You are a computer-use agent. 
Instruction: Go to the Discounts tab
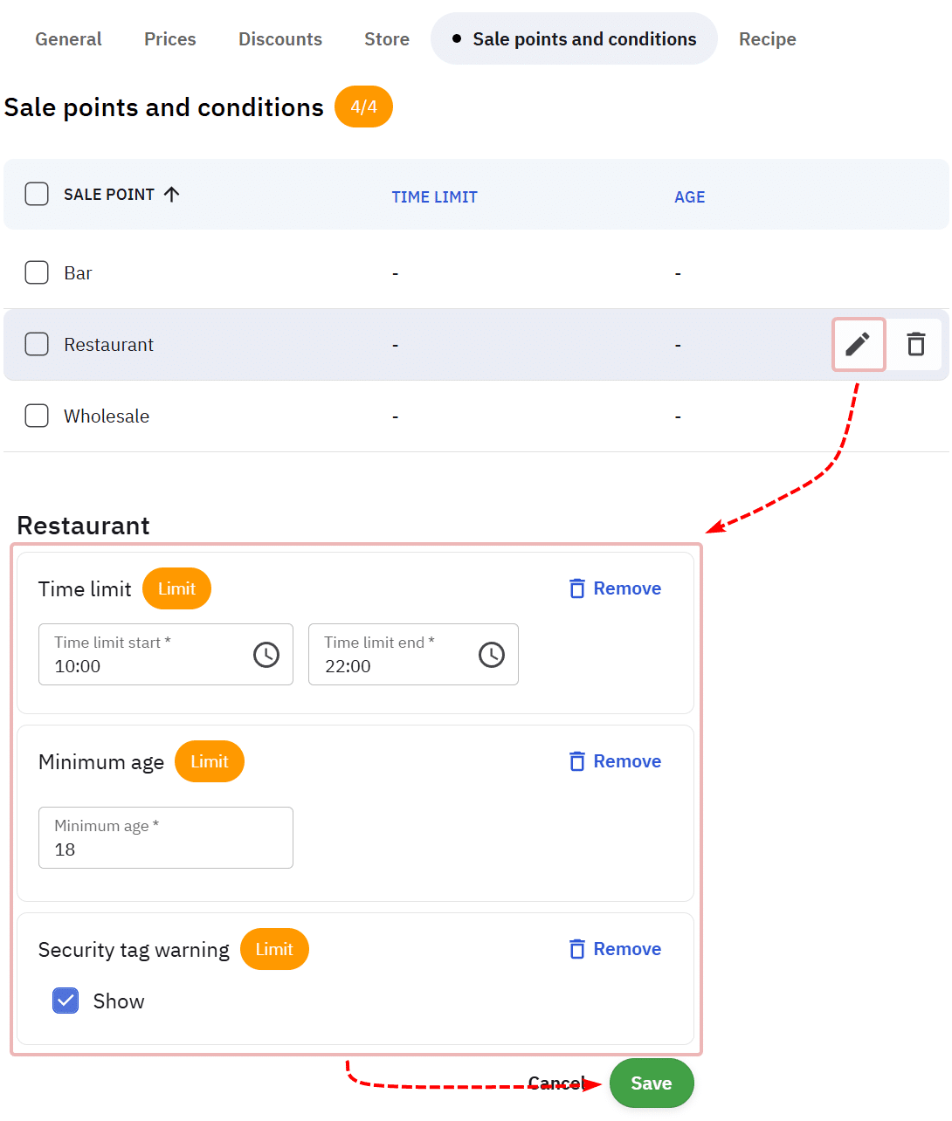click(279, 39)
